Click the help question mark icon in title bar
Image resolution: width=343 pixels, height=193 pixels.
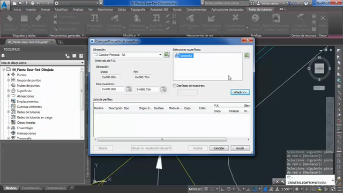click(x=306, y=3)
